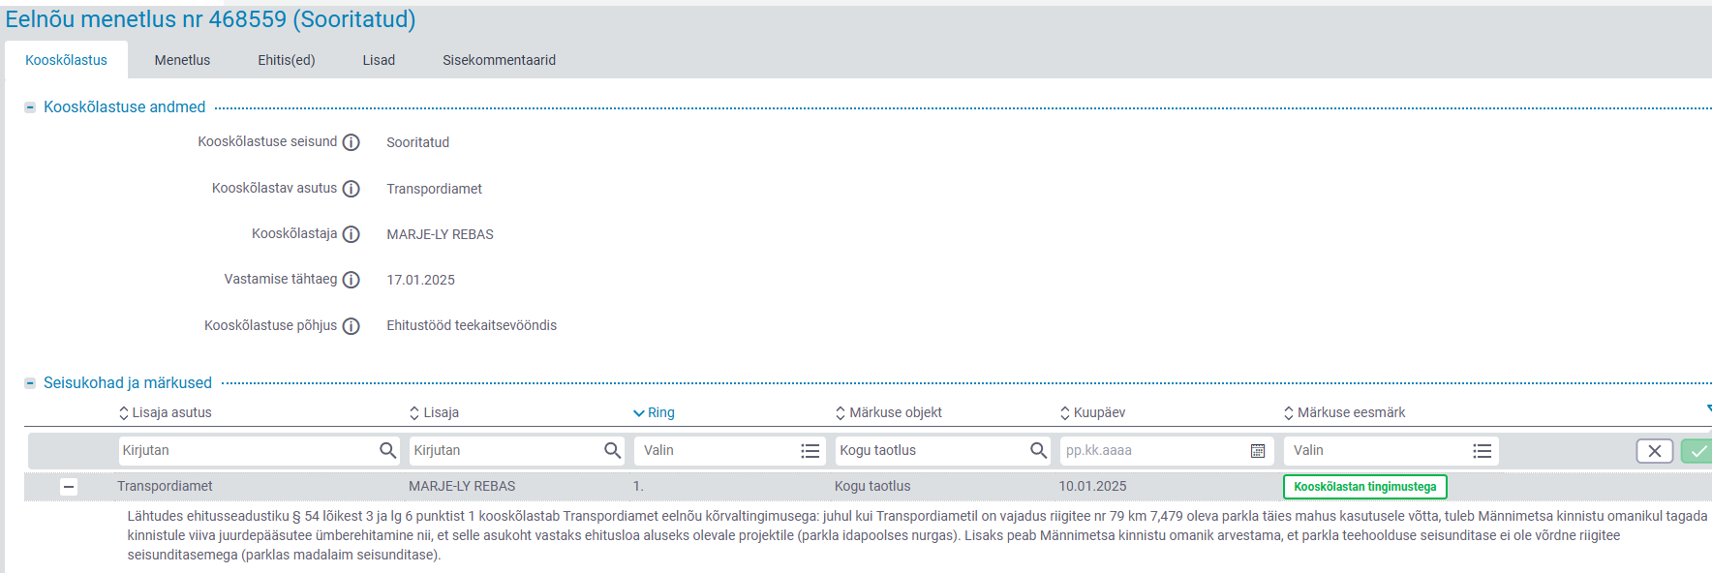This screenshot has width=1712, height=573.
Task: Switch to the Menetlus tab
Action: pyautogui.click(x=182, y=60)
